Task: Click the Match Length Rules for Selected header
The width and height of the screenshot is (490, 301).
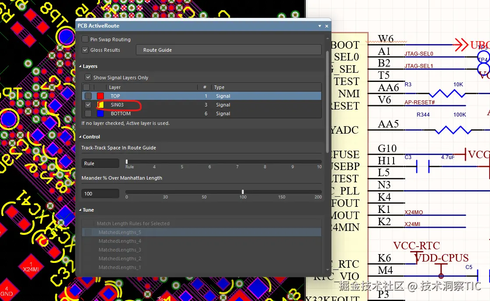Action: 133,223
